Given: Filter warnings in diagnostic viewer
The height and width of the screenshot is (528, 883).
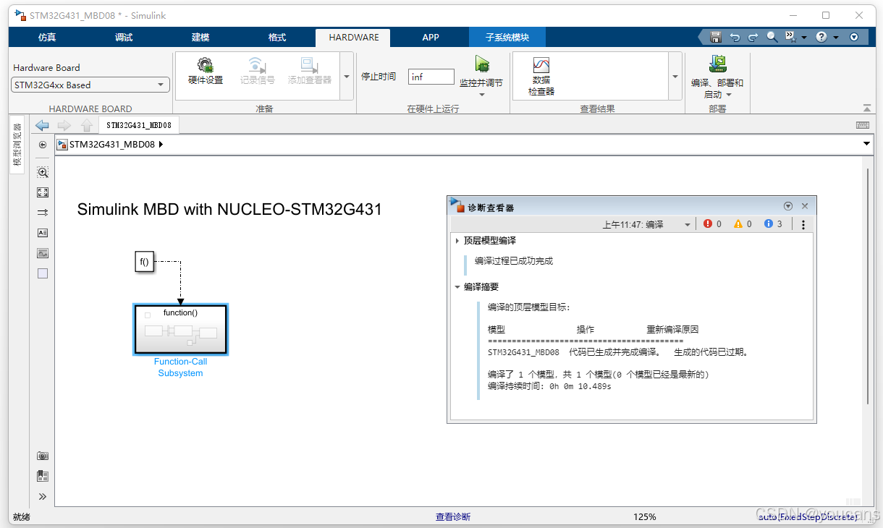Looking at the screenshot, I should pyautogui.click(x=743, y=224).
